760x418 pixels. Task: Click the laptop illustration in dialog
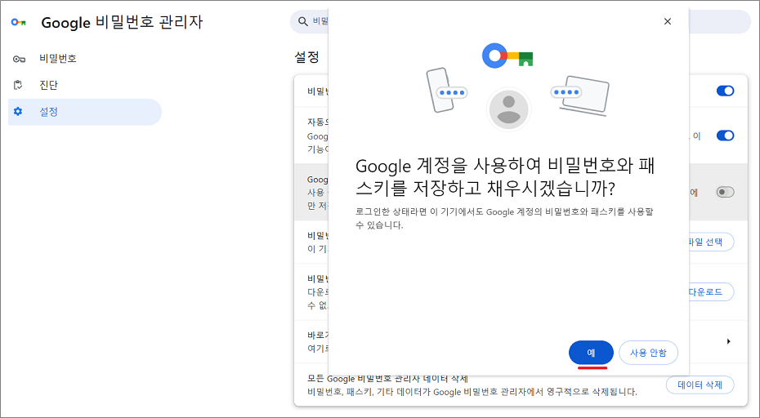click(x=580, y=96)
